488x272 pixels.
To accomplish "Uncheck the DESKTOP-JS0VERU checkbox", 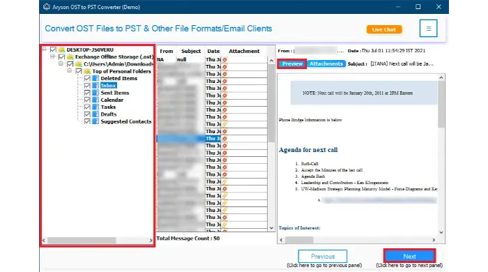I will tap(53, 50).
